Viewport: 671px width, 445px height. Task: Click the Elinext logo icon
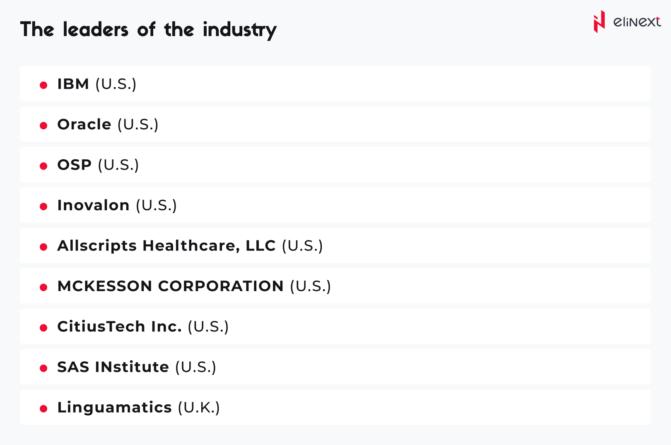point(599,22)
